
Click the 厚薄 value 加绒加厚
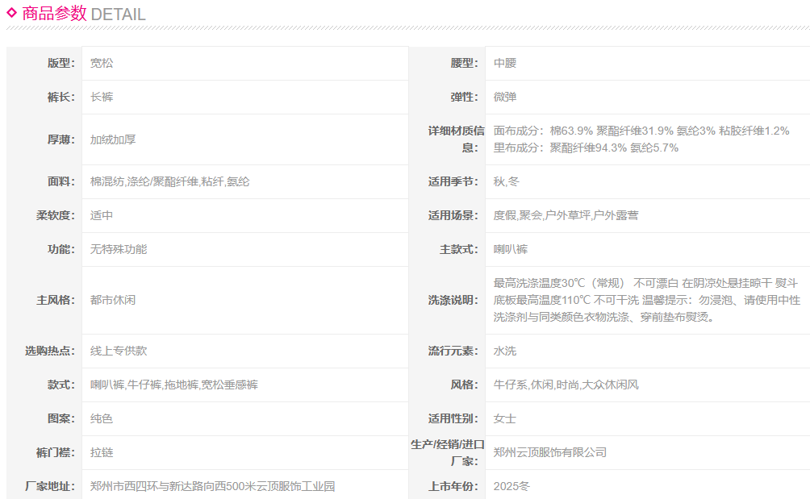[113, 139]
